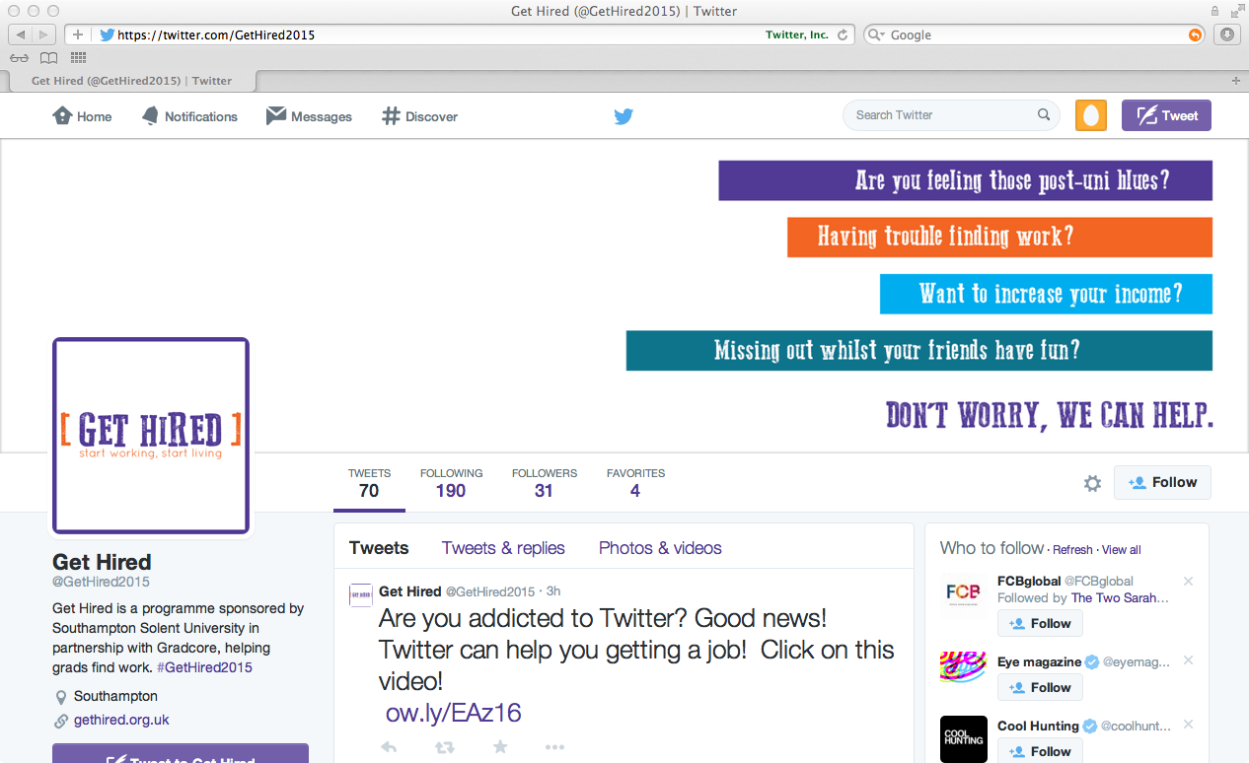Viewport: 1249px width, 763px height.
Task: Open the Following 190 tab
Action: tap(451, 483)
